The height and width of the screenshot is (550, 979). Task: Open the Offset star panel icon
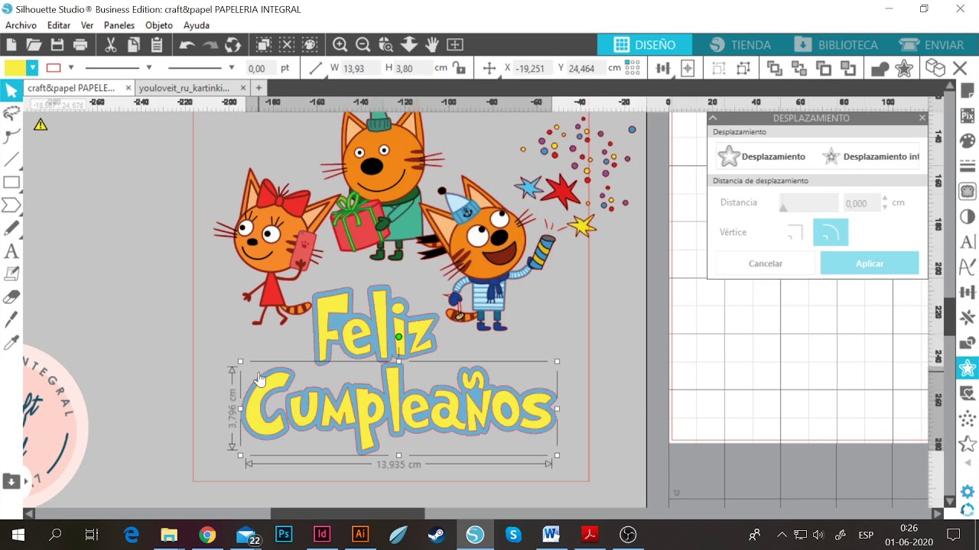click(968, 368)
